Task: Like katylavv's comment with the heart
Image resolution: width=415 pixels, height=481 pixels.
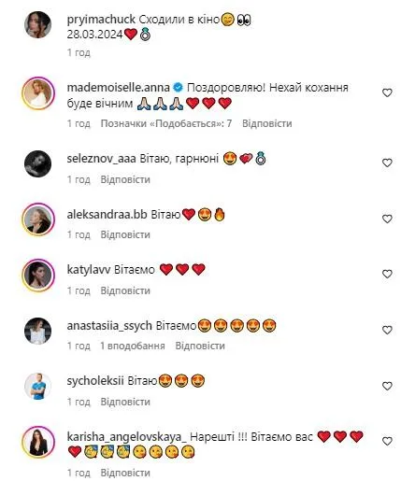Action: [x=387, y=274]
